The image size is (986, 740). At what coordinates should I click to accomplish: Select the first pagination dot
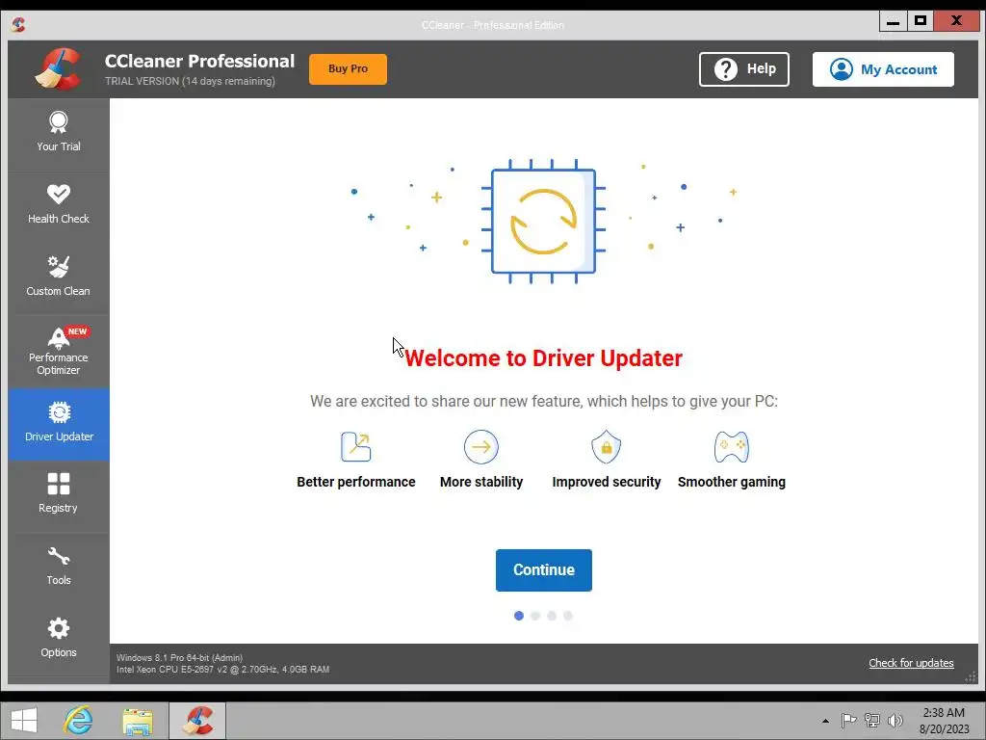point(519,616)
